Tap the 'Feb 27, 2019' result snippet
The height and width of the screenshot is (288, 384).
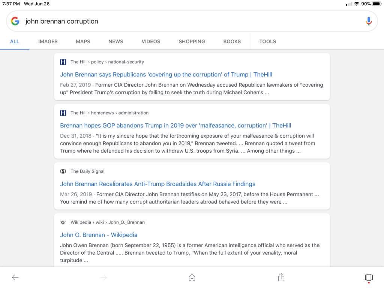[192, 88]
